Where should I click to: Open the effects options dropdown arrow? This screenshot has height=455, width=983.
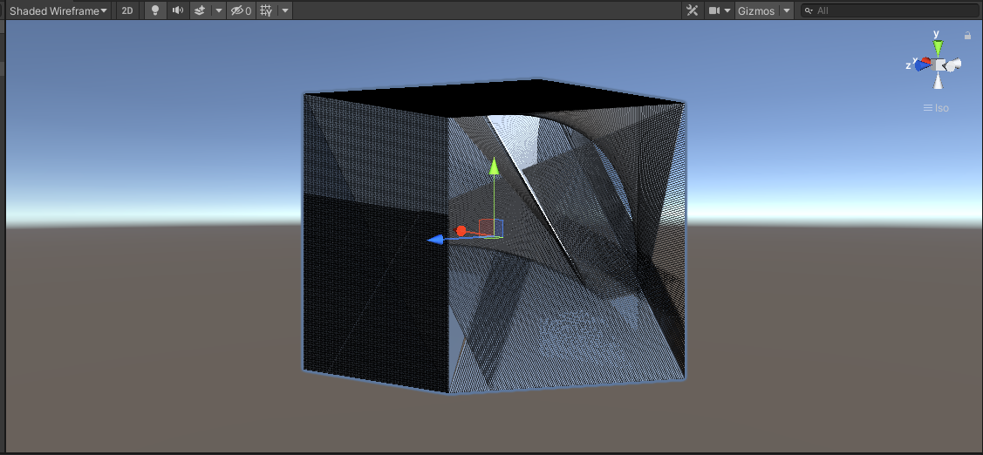point(218,10)
